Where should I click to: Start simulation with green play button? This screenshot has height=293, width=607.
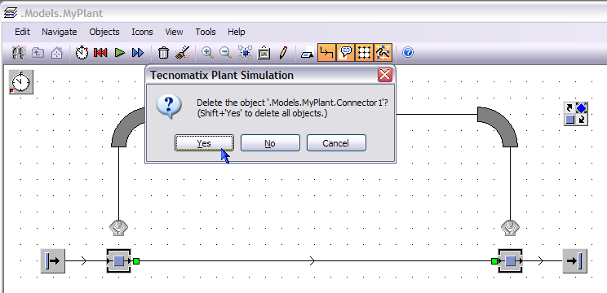point(120,53)
